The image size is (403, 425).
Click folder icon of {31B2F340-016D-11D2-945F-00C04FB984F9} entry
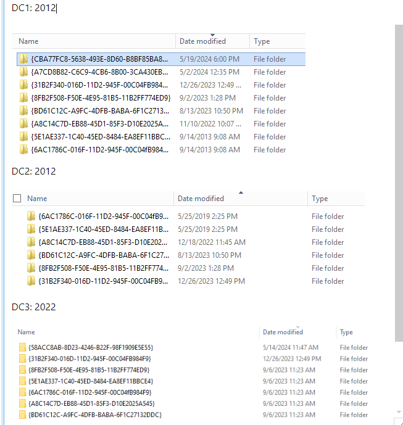tap(22, 358)
